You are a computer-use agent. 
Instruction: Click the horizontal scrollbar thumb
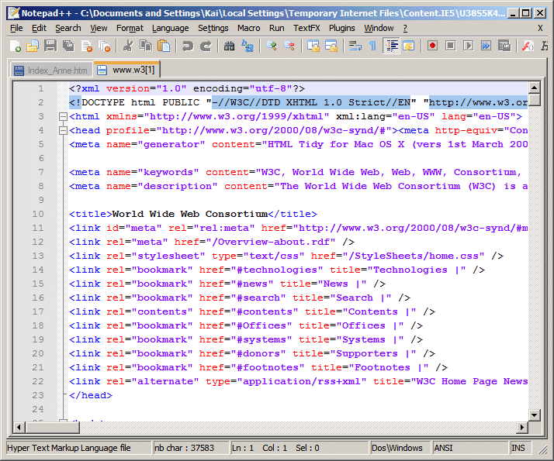pos(52,428)
